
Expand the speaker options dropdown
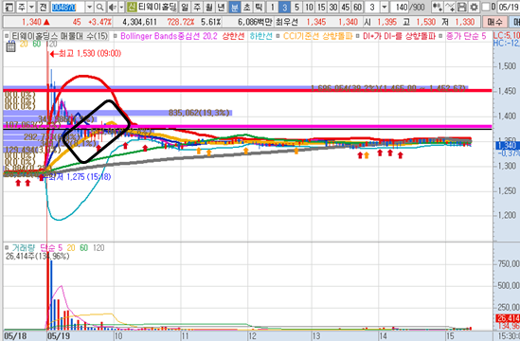point(121,7)
